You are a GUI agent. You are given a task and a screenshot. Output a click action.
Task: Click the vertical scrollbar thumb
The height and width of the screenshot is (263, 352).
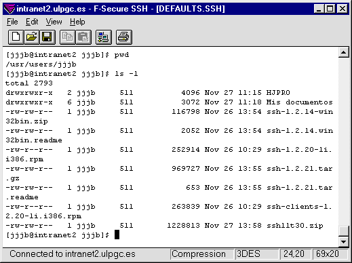[x=343, y=231]
